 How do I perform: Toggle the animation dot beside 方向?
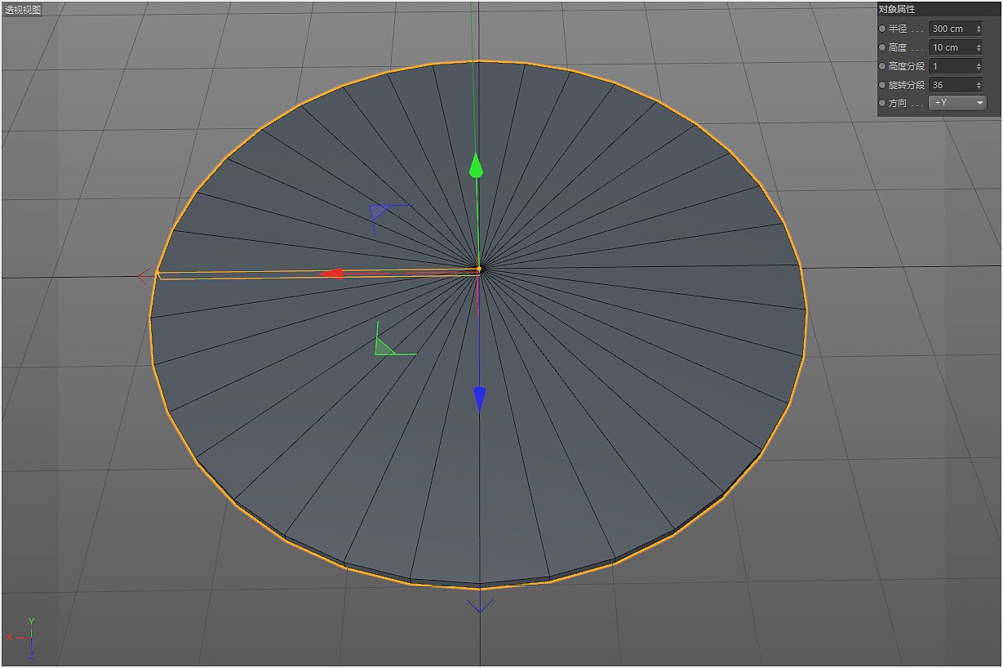pyautogui.click(x=882, y=104)
